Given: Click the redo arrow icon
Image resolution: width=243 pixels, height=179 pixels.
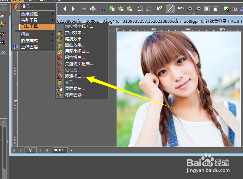Looking at the screenshot, I should (149, 9).
